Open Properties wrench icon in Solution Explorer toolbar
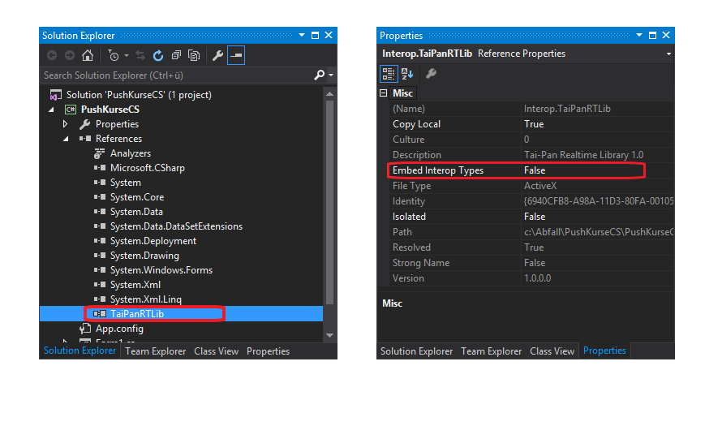 tap(217, 55)
